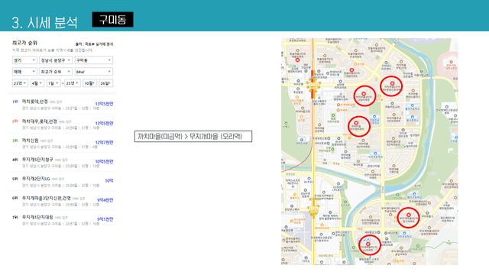Open 5위 listing 무지개2단지LG
Screen dimensions: 489x275
(63, 182)
